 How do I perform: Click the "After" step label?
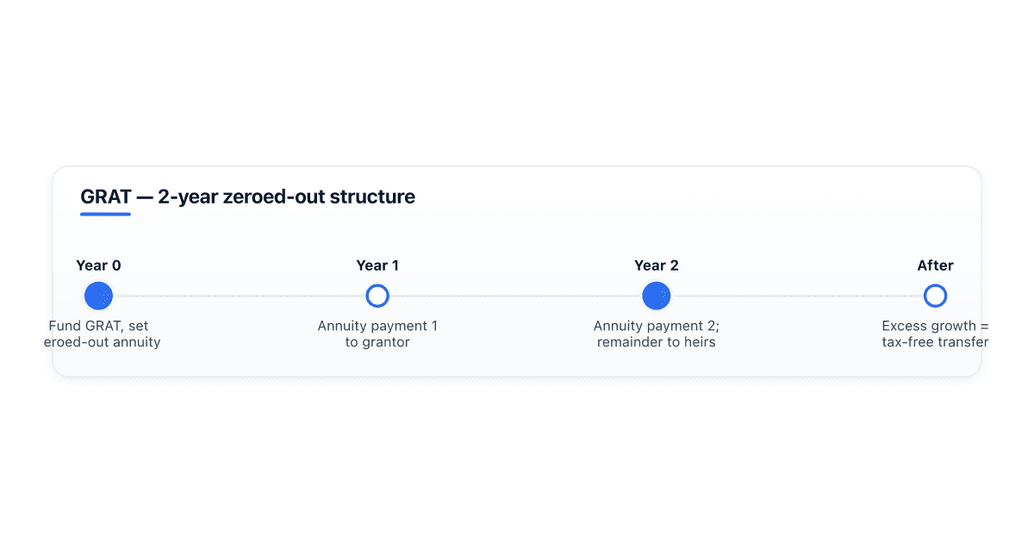click(935, 265)
